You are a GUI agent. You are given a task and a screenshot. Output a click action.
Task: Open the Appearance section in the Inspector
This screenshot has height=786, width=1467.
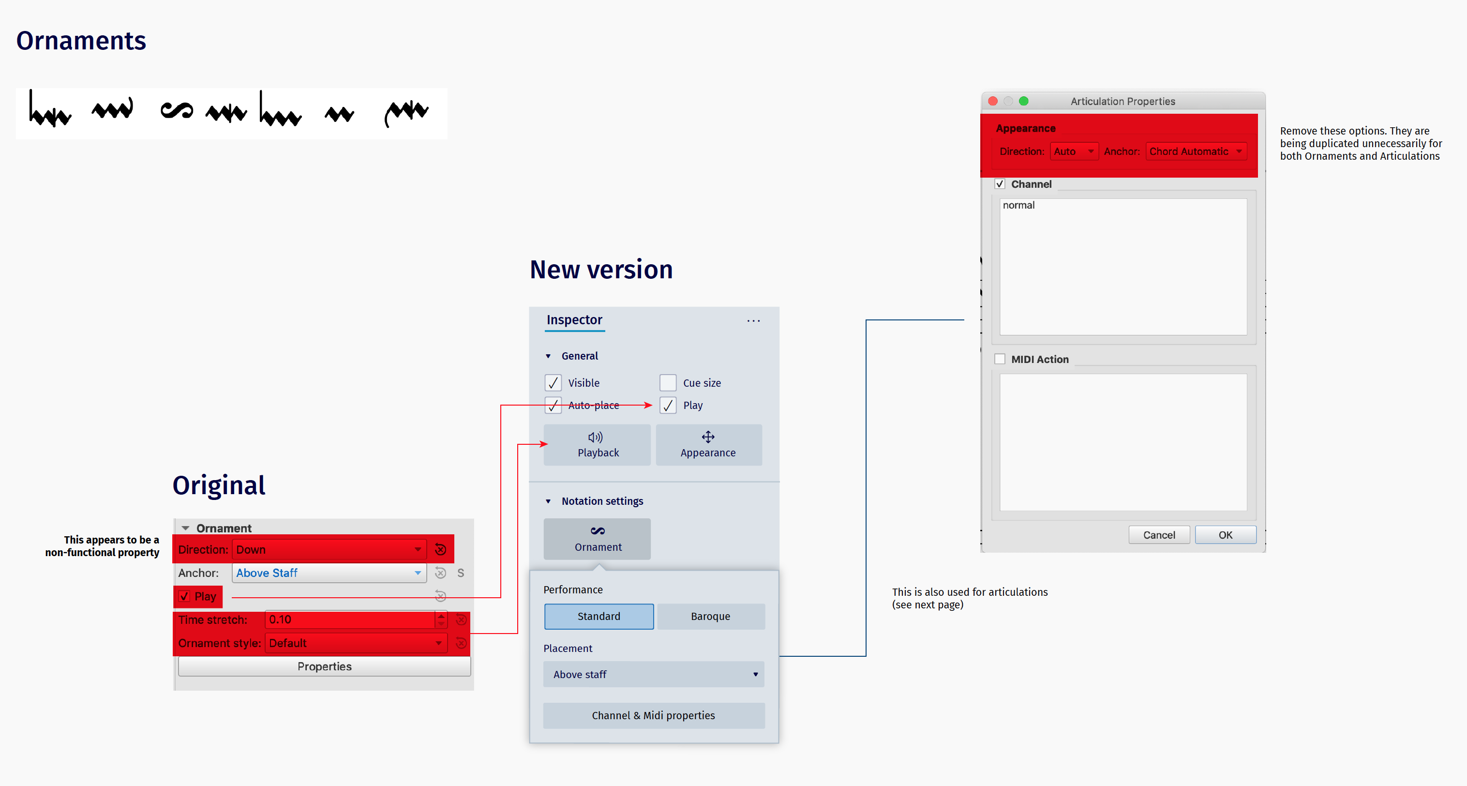pyautogui.click(x=708, y=444)
